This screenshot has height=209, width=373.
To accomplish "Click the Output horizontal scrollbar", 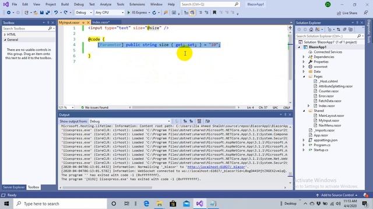I will [x=107, y=188].
